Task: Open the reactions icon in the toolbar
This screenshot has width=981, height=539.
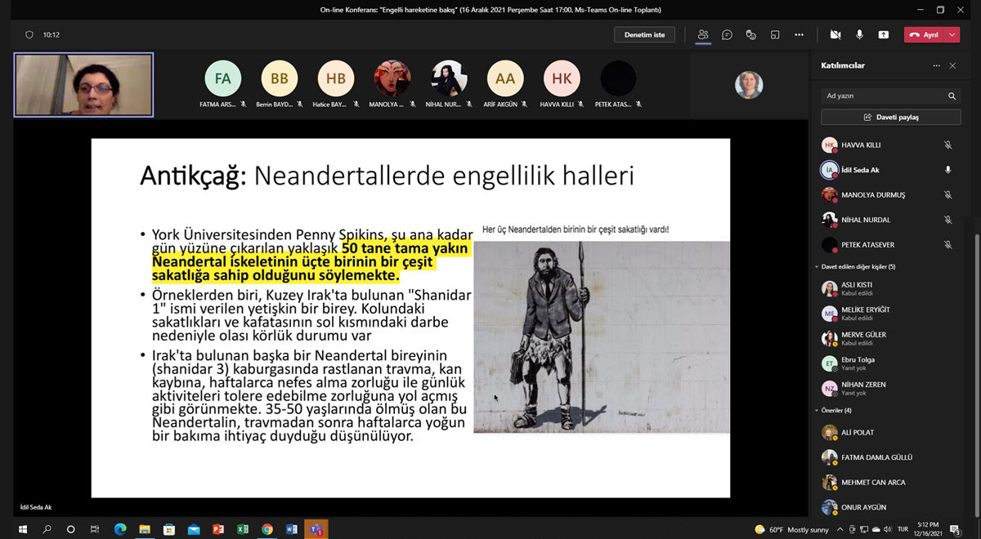Action: pos(751,34)
